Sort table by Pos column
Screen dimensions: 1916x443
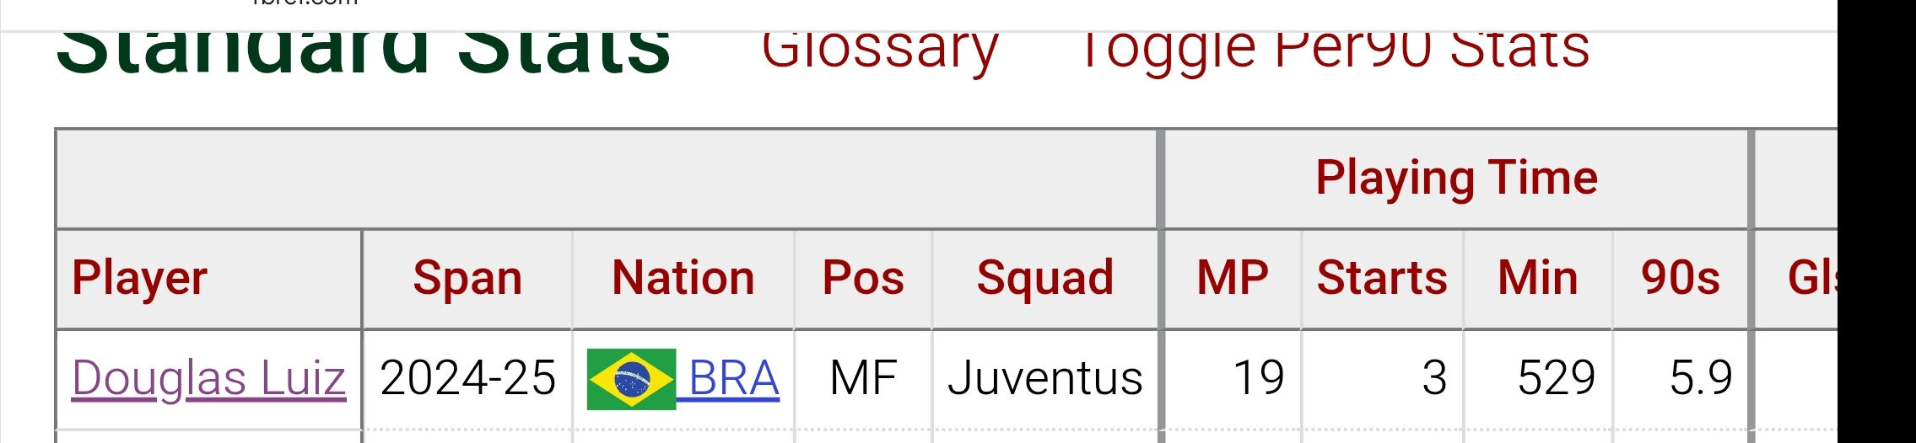(863, 279)
